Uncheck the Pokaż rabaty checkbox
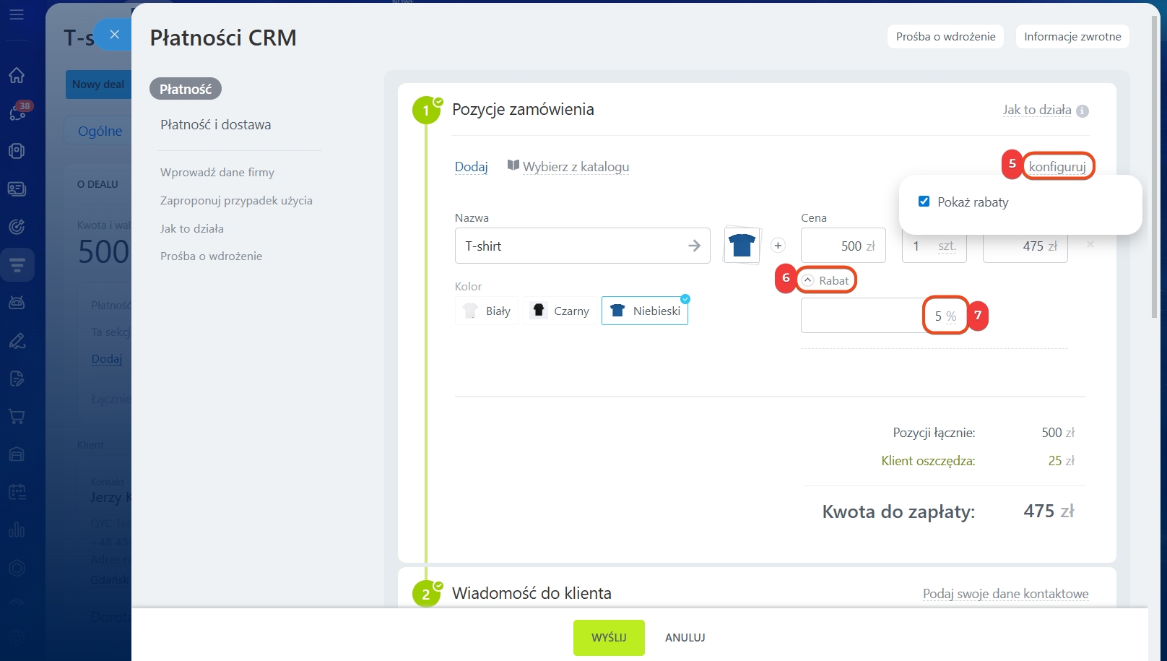This screenshot has height=661, width=1167. (924, 202)
